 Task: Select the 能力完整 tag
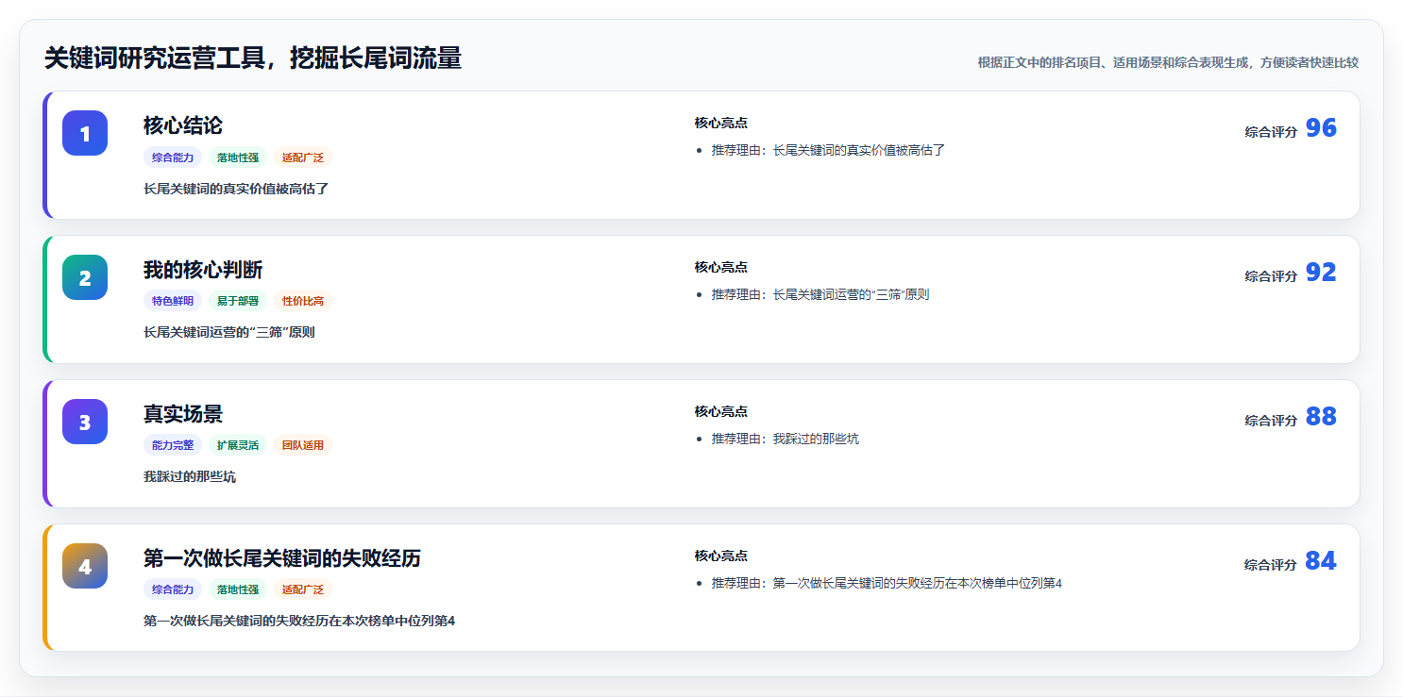tap(173, 445)
